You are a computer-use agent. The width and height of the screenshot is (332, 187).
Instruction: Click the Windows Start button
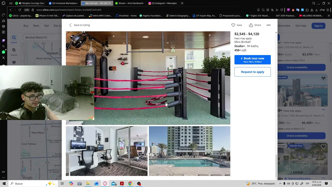click(x=4, y=184)
